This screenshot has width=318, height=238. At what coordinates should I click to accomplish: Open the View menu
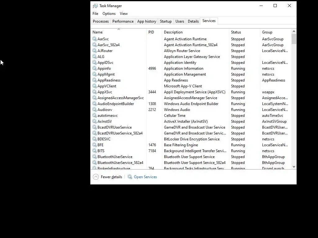click(x=124, y=14)
